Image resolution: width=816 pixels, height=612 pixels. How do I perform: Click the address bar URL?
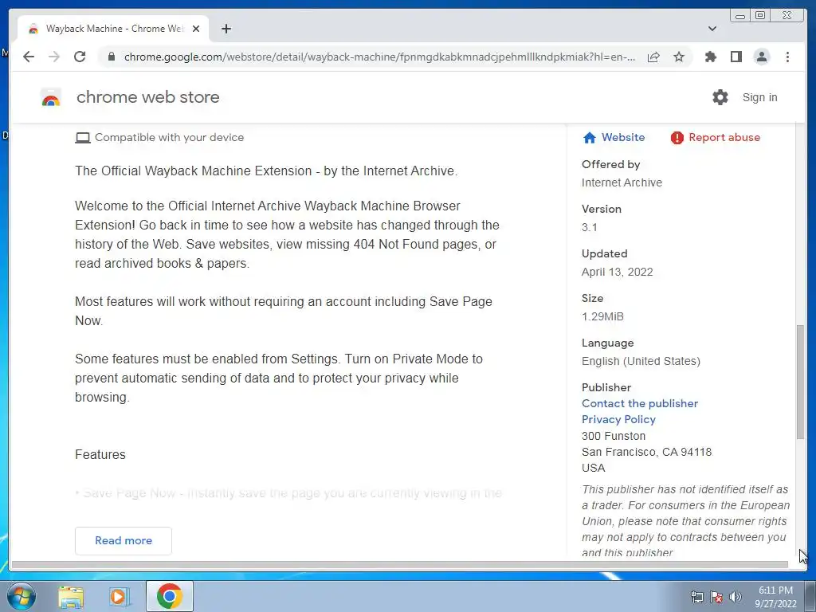coord(380,57)
